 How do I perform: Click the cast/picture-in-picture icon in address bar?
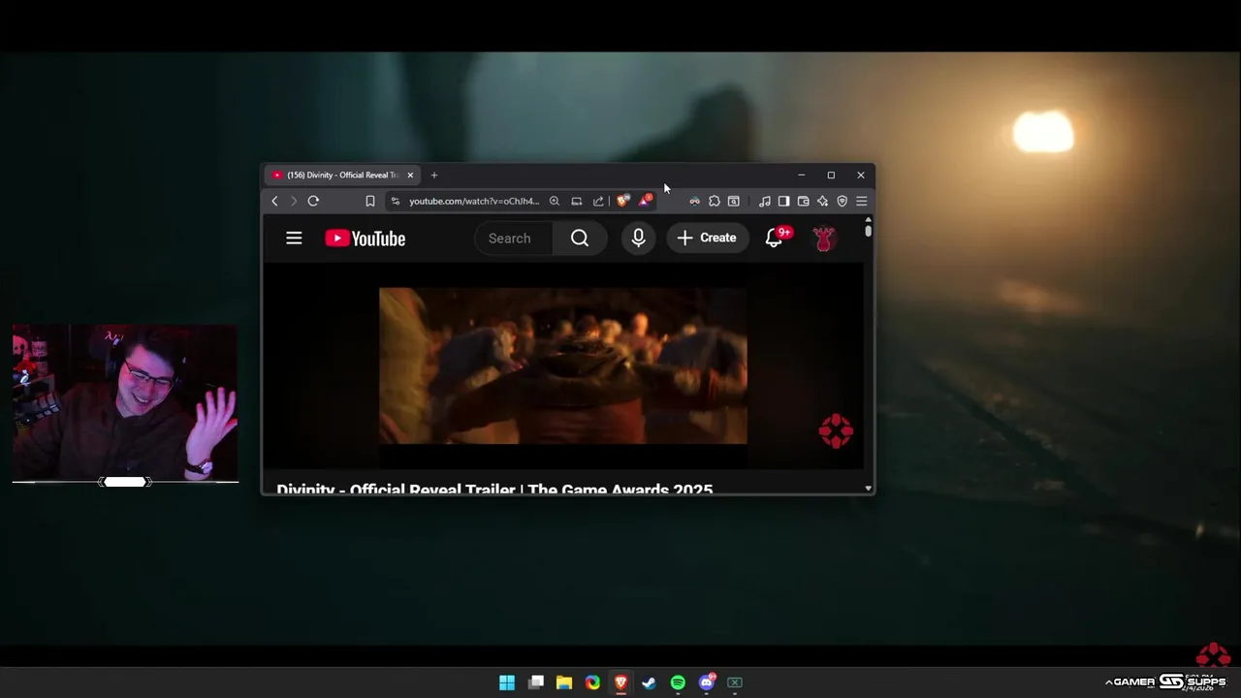pos(576,201)
